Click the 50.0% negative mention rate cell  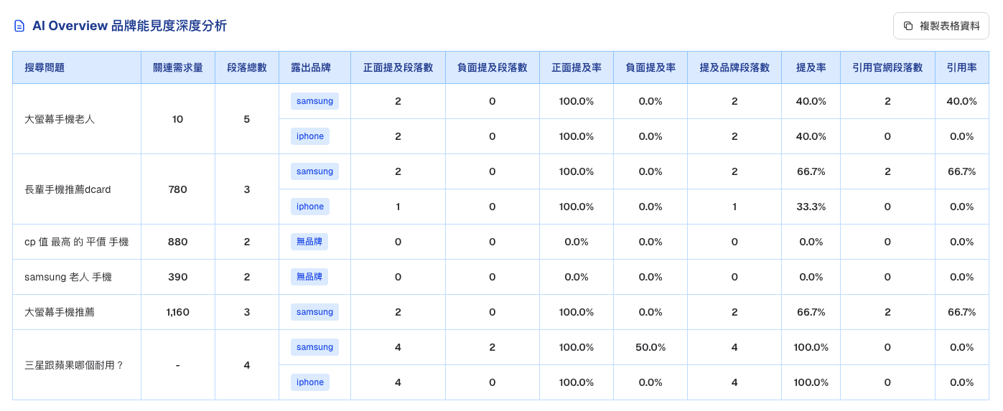[x=650, y=347]
